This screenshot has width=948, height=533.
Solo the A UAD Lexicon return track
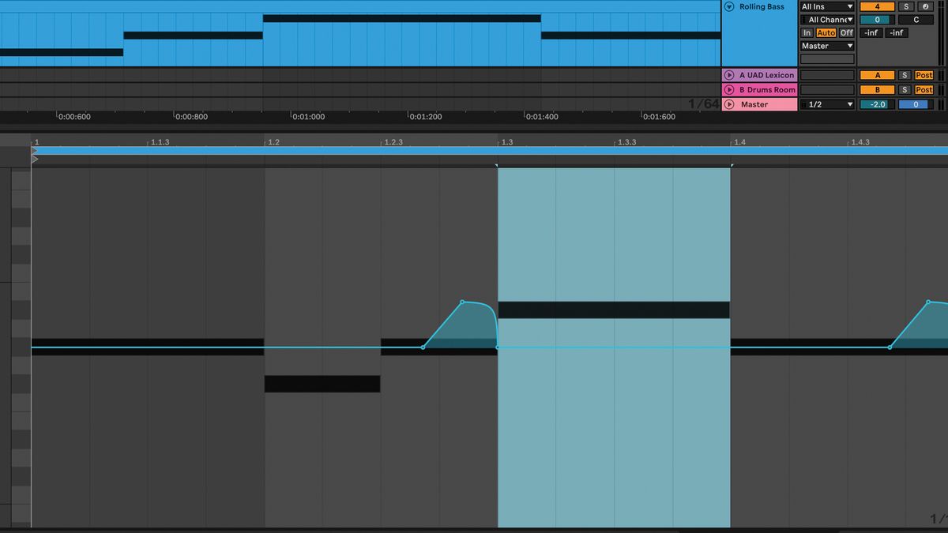coord(905,75)
